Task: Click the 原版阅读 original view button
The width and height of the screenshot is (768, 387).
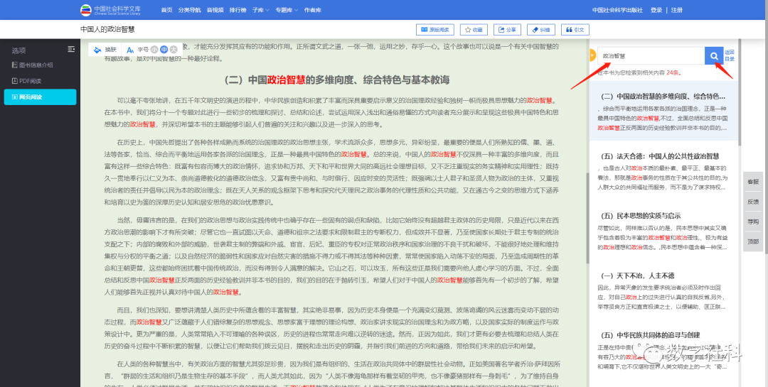Action: [x=434, y=30]
